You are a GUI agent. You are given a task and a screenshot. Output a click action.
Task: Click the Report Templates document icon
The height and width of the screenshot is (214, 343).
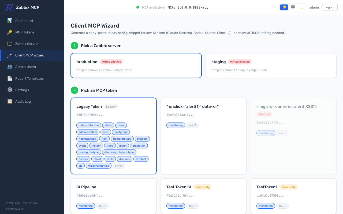10,78
